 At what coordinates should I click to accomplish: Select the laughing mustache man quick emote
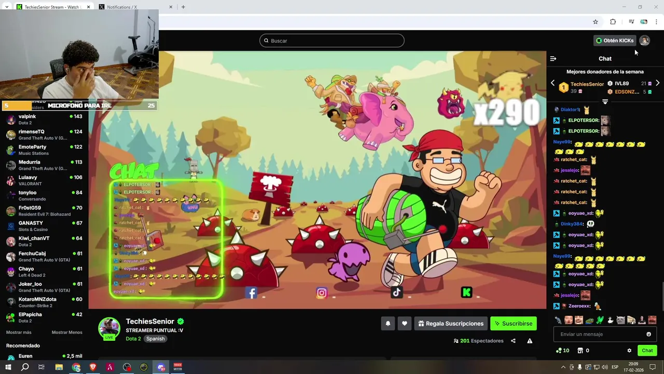[x=652, y=320]
